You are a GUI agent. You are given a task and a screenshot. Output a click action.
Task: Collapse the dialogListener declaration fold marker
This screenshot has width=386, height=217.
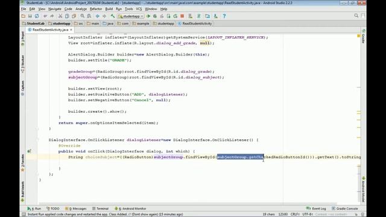click(x=37, y=140)
